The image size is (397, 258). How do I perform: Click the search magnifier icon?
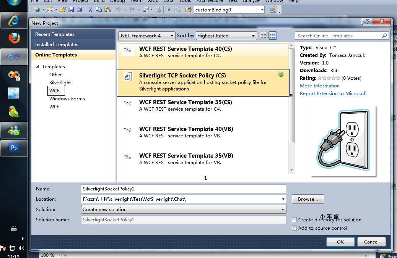(384, 35)
